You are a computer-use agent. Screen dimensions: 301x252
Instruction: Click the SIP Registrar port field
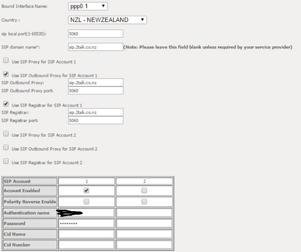pos(96,120)
